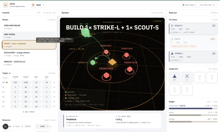Click the green SCOUT-S covered node
Screen dimensions: 220x132
tap(93, 62)
